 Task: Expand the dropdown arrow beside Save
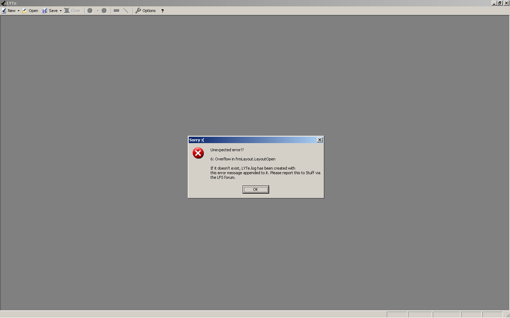61,11
